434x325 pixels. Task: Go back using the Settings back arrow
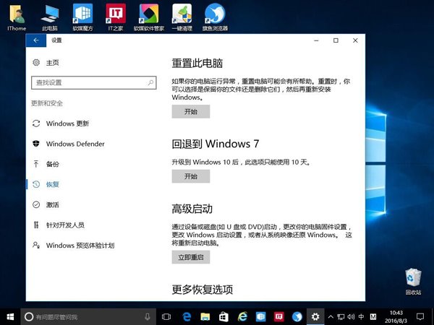[x=36, y=40]
